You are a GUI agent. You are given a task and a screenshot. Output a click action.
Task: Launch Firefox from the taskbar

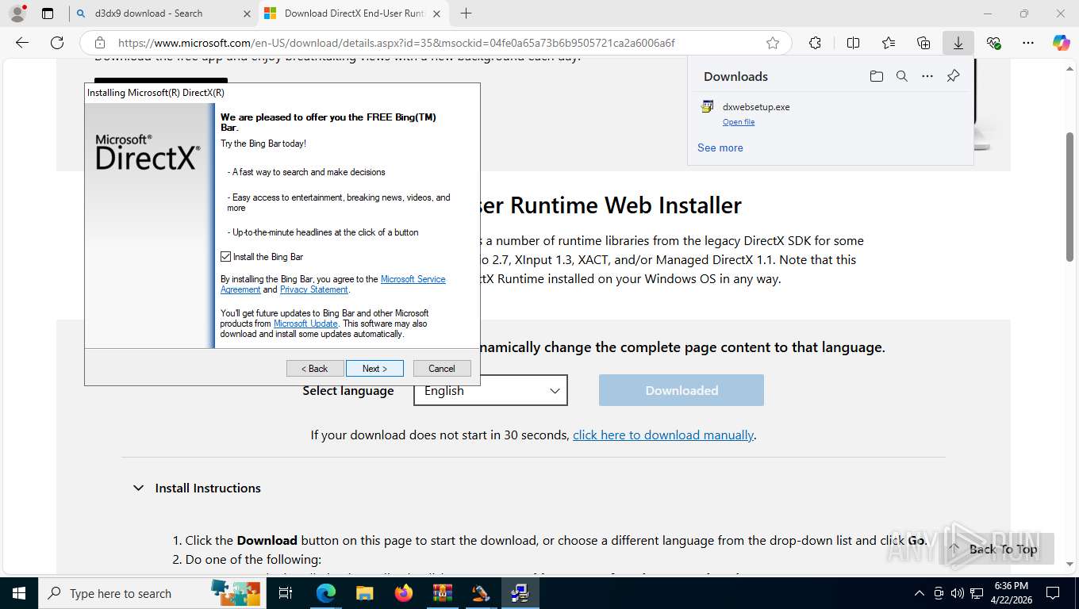coord(404,593)
